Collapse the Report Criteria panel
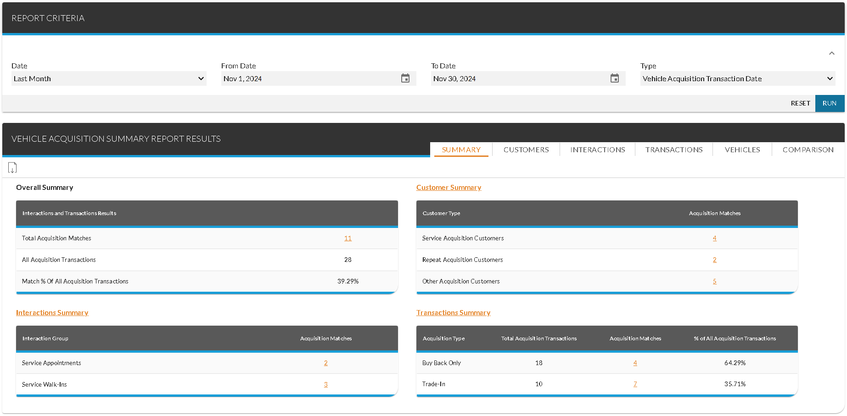This screenshot has width=847, height=416. pyautogui.click(x=831, y=54)
